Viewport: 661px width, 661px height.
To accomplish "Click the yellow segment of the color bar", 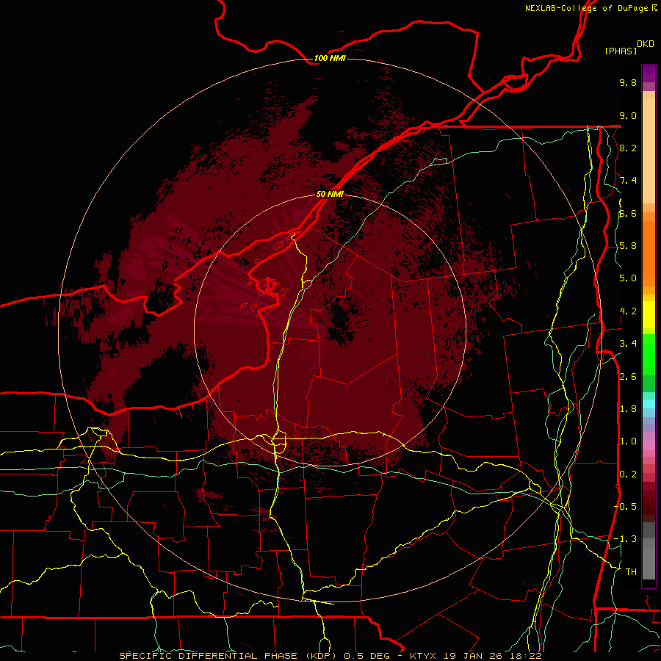I will click(x=649, y=314).
